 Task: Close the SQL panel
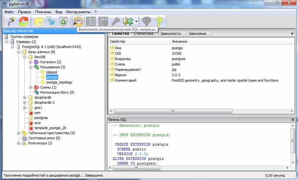[293, 119]
